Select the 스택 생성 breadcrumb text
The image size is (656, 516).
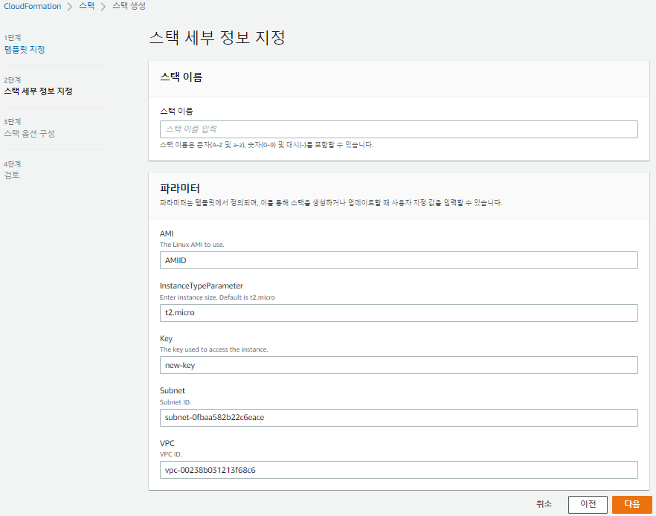129,6
